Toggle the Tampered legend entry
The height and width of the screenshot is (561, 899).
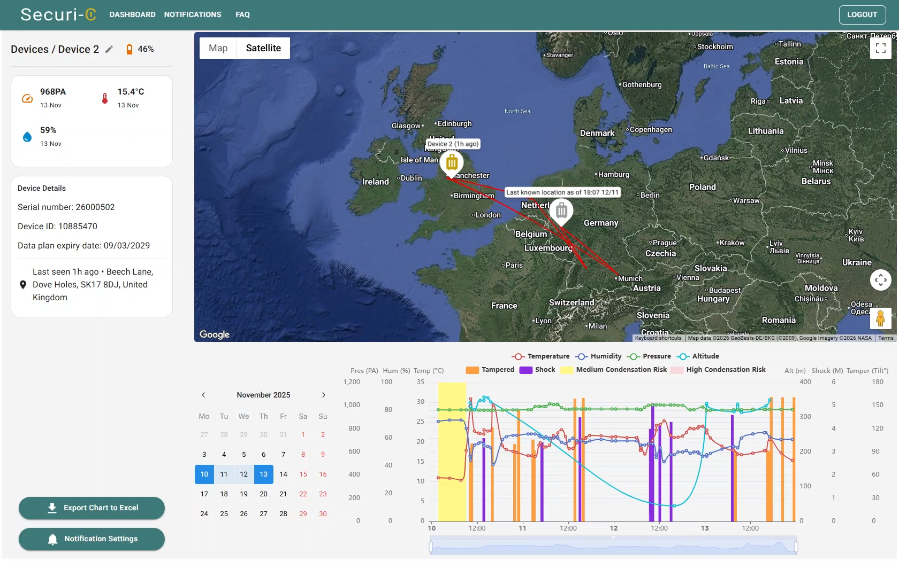coord(490,370)
